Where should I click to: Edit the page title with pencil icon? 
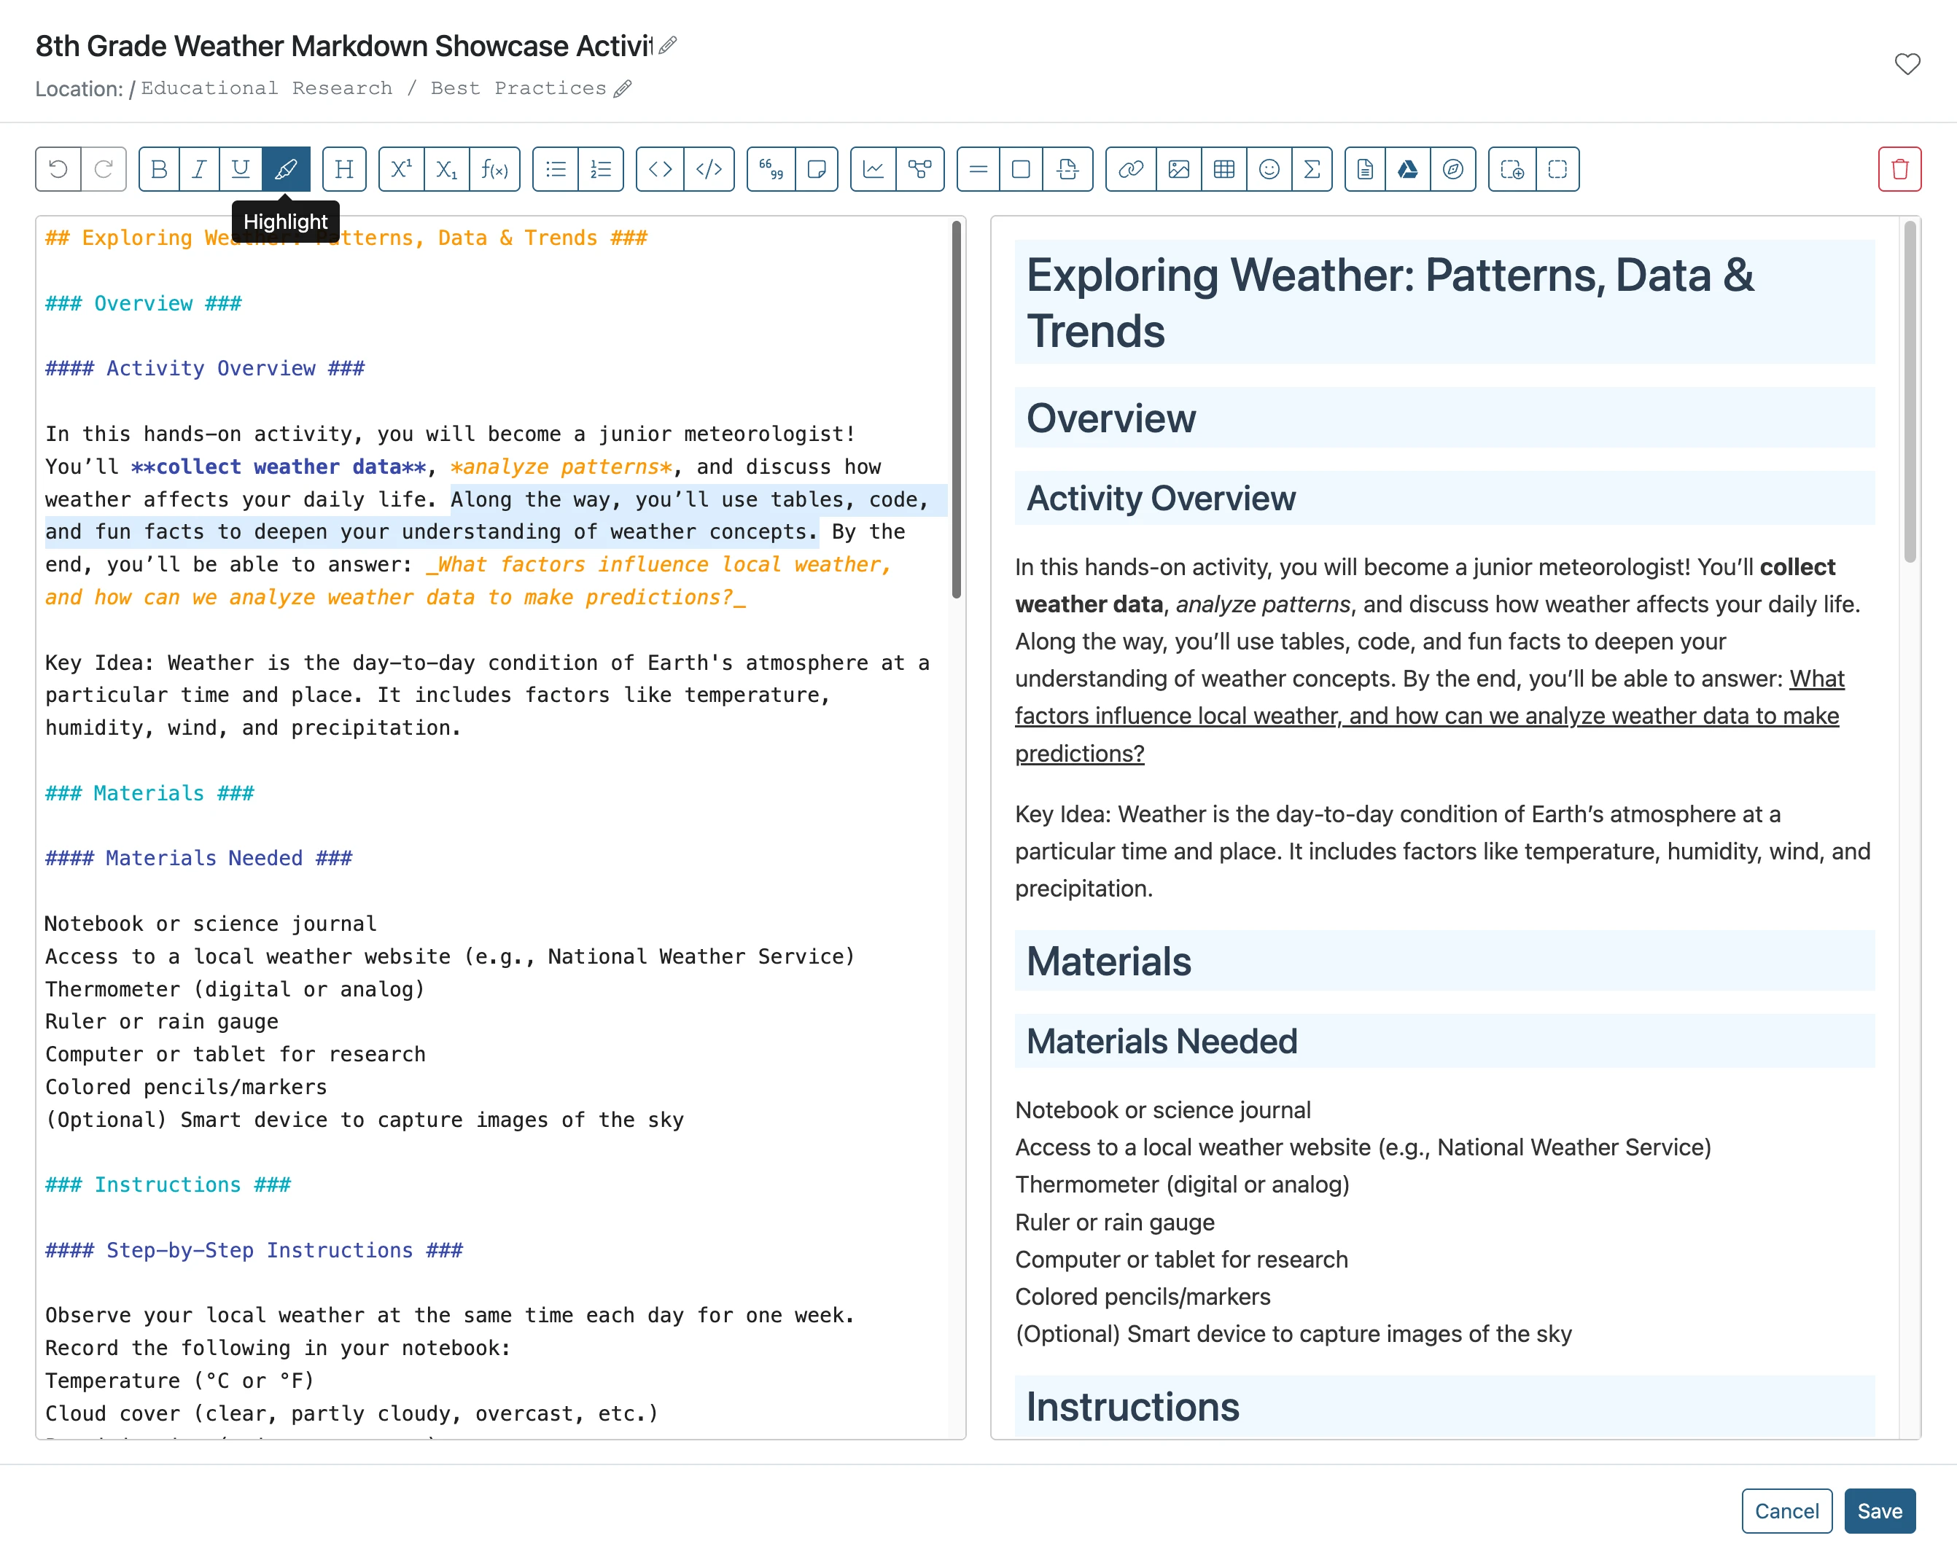pos(668,45)
